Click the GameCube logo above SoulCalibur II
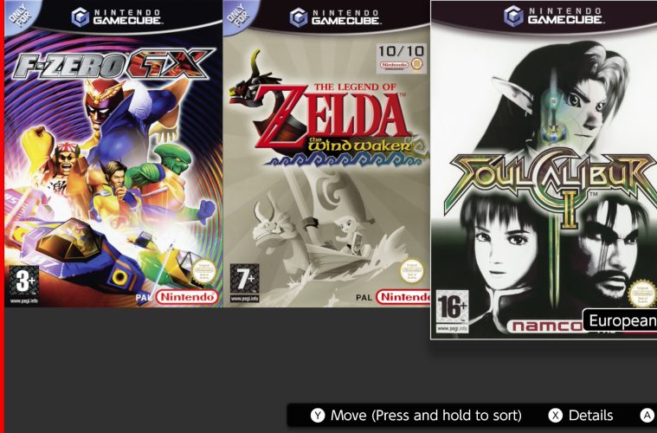Viewport: 657px width, 433px height. point(554,16)
